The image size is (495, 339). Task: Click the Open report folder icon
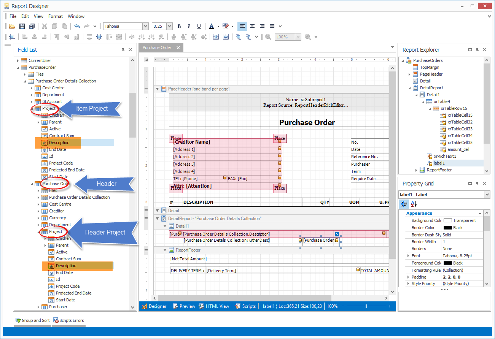[x=12, y=26]
